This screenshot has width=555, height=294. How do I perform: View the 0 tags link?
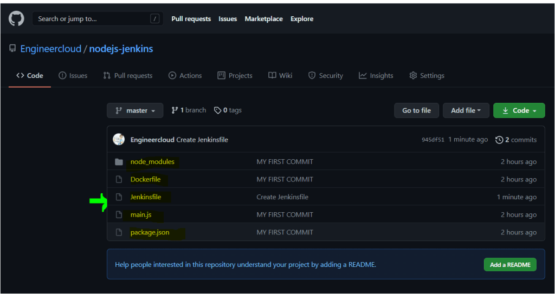[228, 110]
